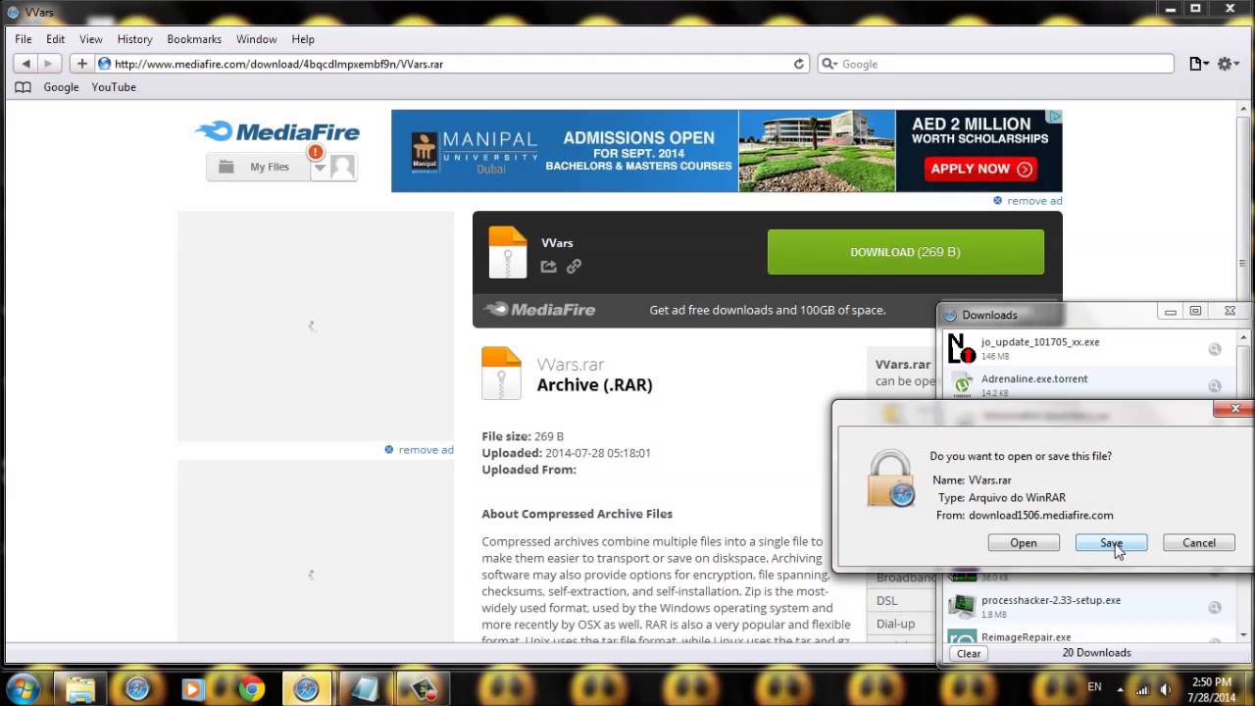The height and width of the screenshot is (706, 1255).
Task: Click the processhacker setup file icon
Action: point(963,607)
